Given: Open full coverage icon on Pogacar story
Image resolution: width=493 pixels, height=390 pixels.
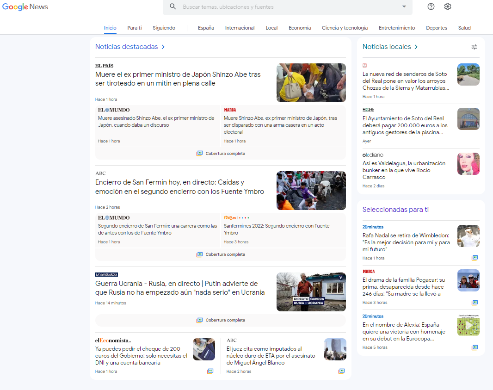Looking at the screenshot, I should coord(475,303).
